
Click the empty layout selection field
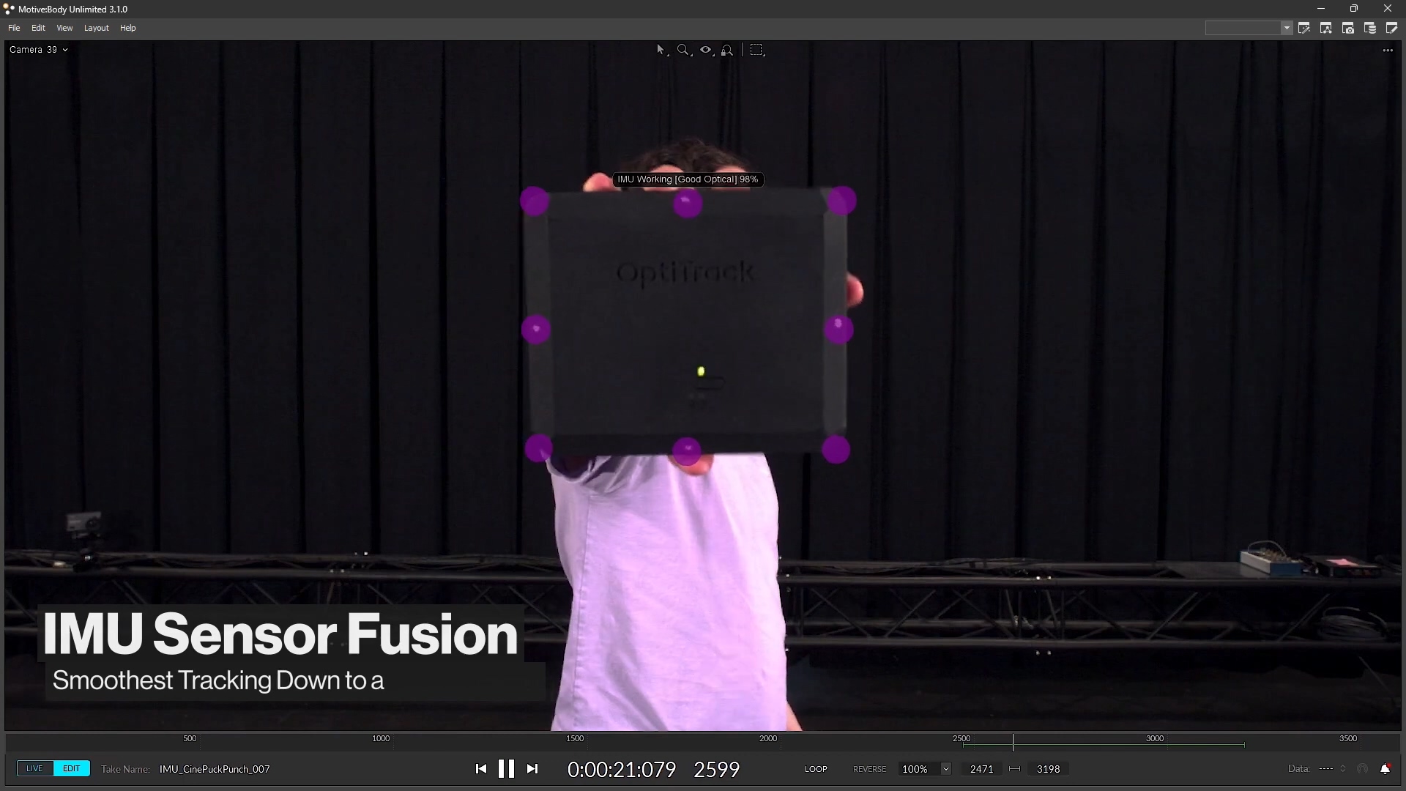point(1243,28)
